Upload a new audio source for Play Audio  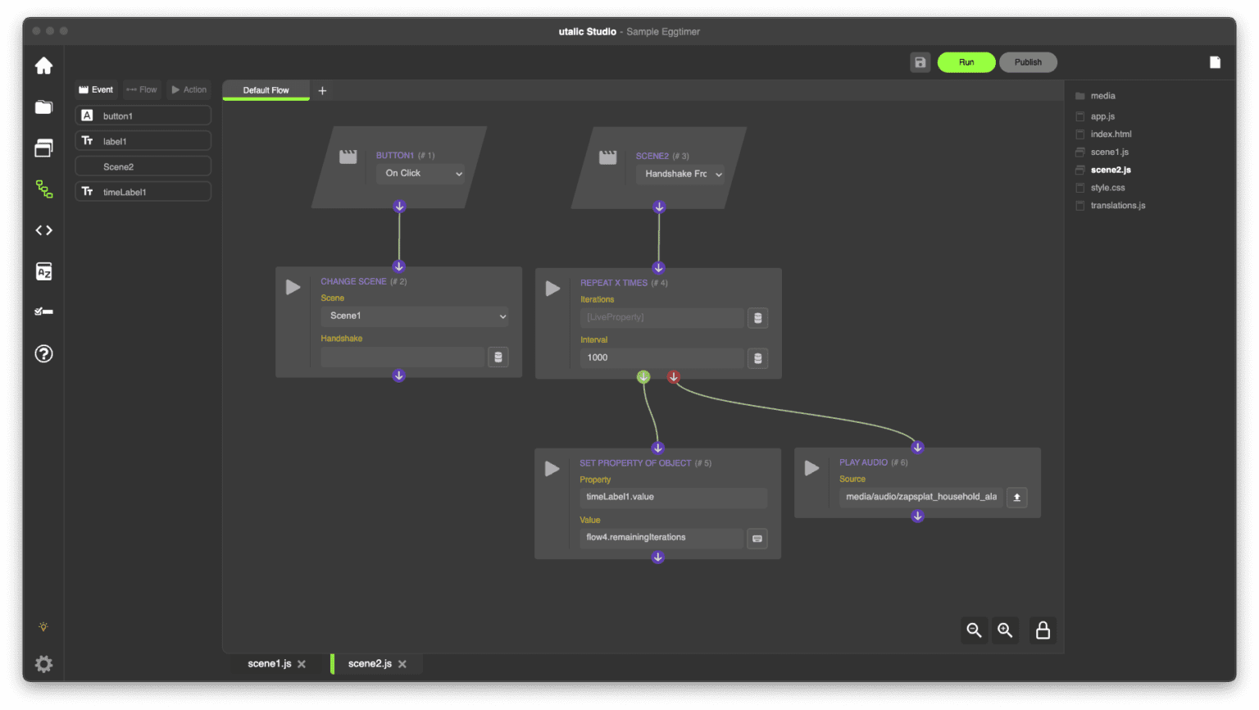[x=1016, y=497]
